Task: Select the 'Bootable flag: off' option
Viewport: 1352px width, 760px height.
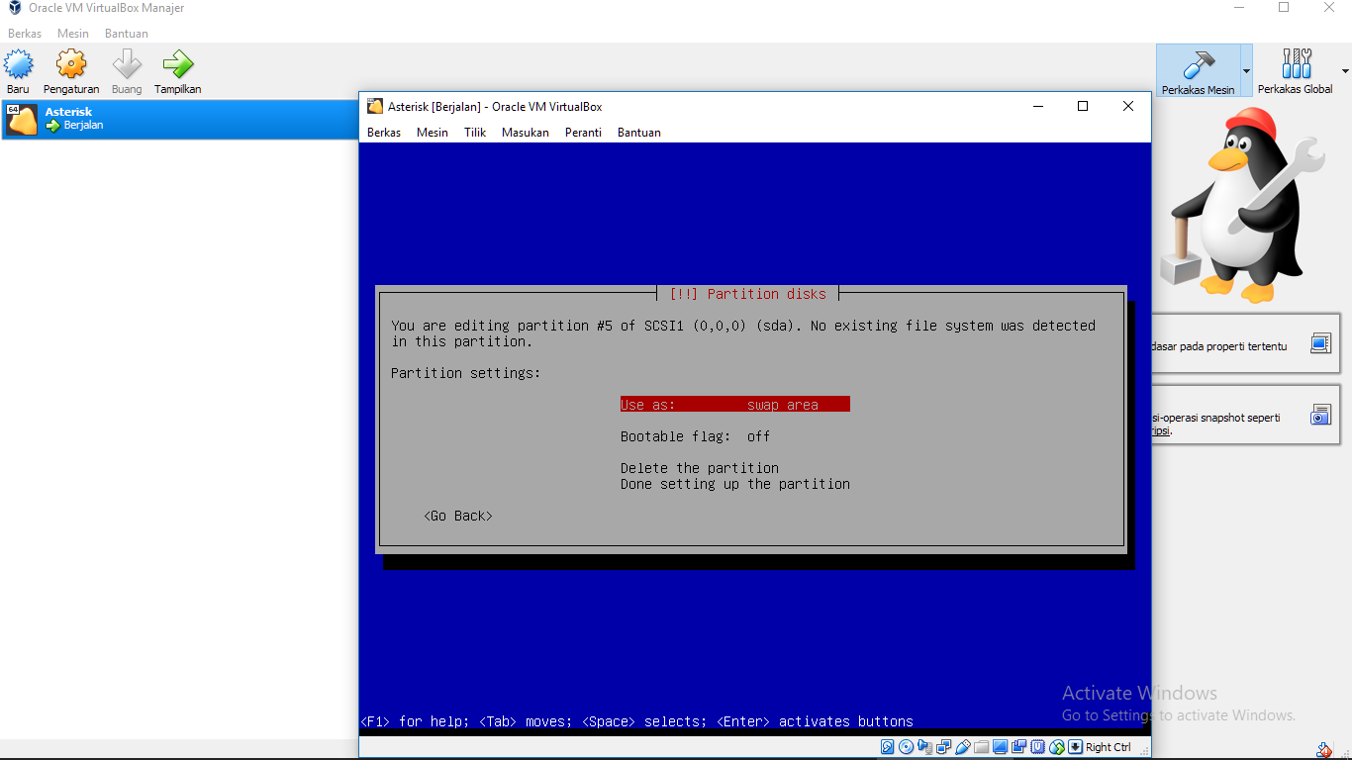Action: [x=696, y=436]
